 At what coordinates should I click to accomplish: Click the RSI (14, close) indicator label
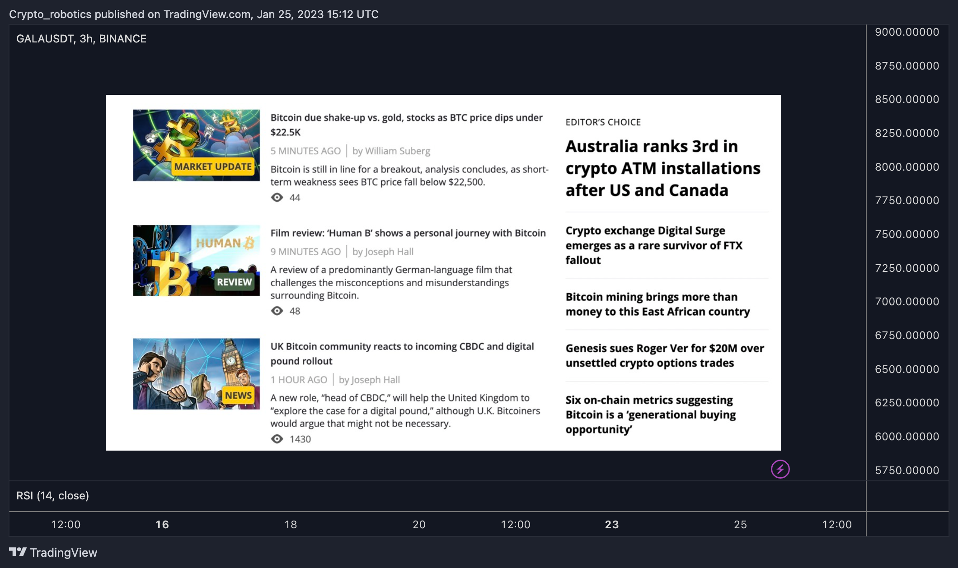tap(52, 496)
